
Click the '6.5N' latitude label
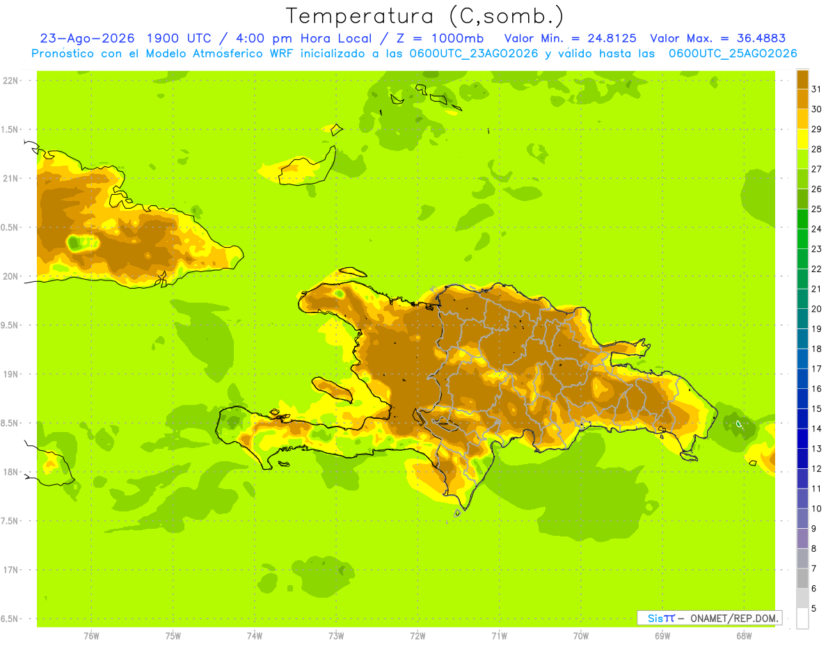coord(9,619)
